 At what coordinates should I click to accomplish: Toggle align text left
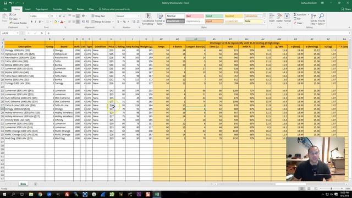(x=70, y=22)
